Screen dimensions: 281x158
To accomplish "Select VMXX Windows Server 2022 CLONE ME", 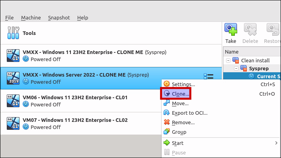I will (x=111, y=78).
